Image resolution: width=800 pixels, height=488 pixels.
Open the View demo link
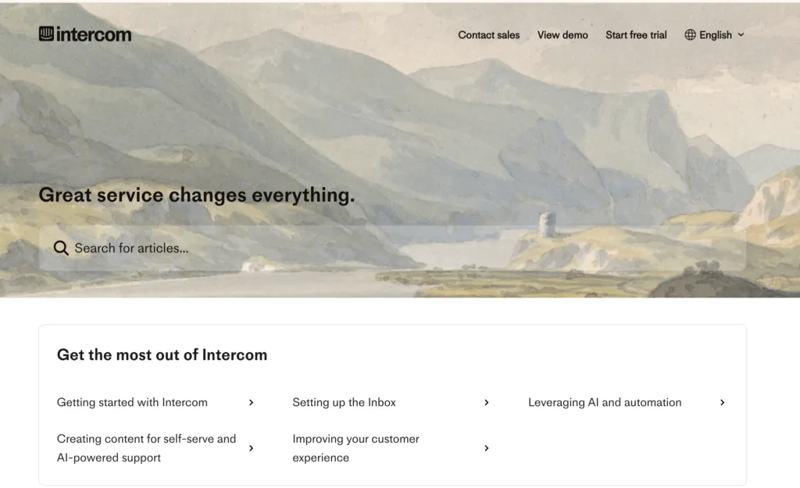pos(562,34)
